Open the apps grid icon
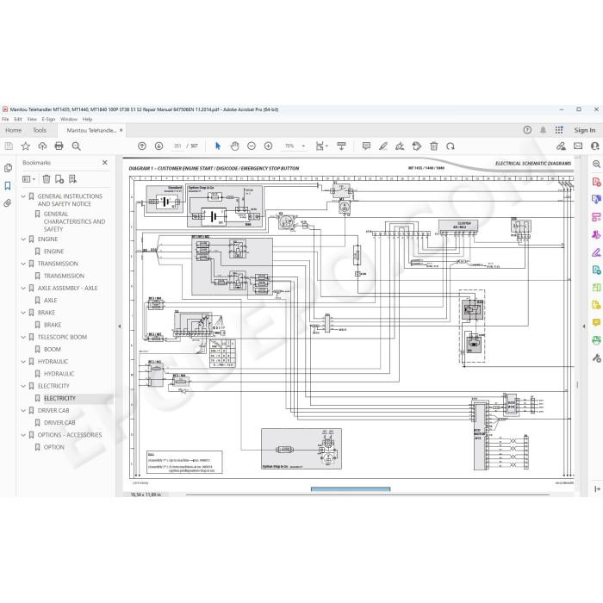 tap(559, 130)
